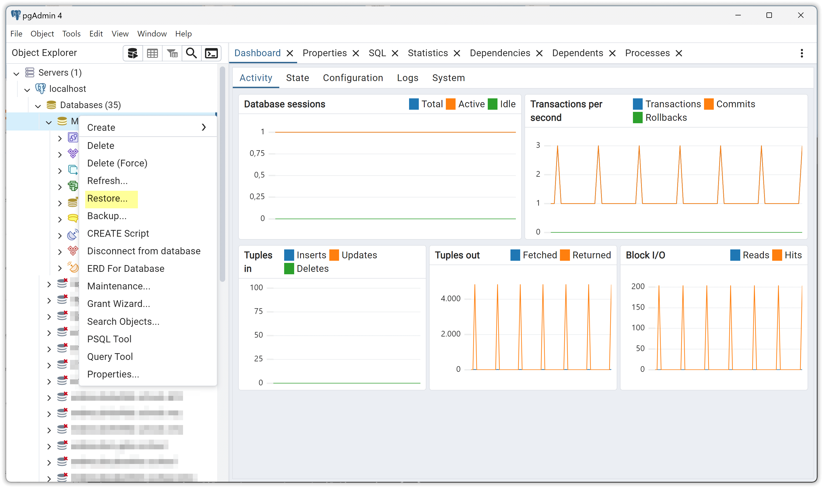Switch to the SQL tab

click(377, 53)
